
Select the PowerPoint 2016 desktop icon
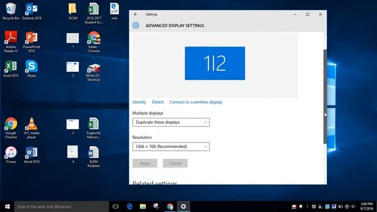(31, 42)
